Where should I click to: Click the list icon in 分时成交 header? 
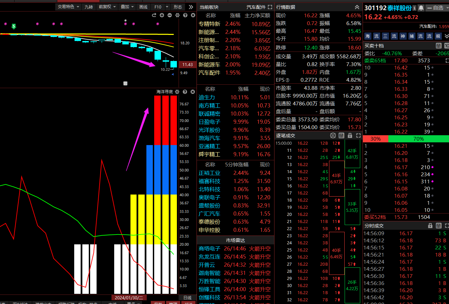(x=438, y=226)
